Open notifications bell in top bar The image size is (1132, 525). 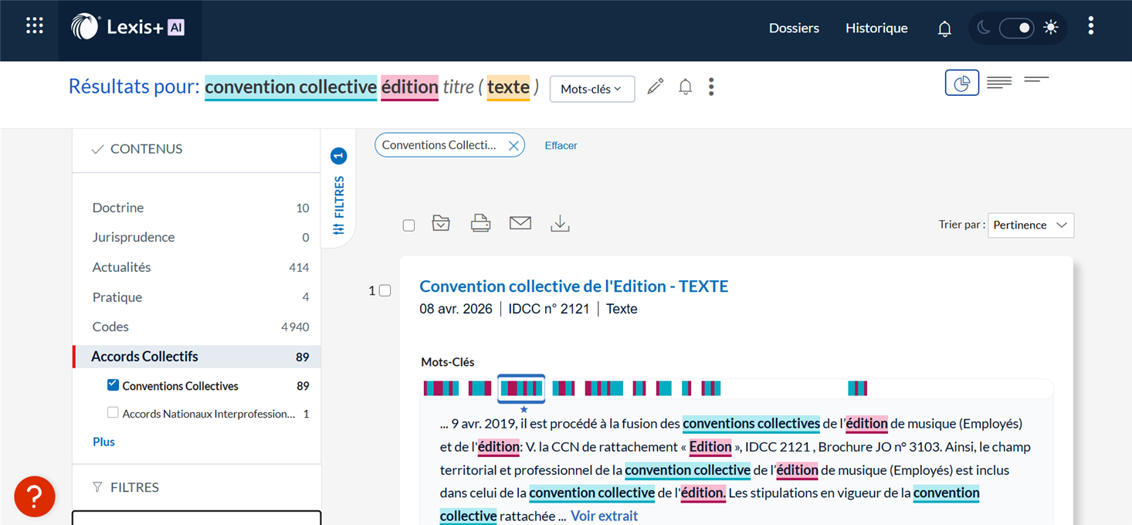coord(944,29)
